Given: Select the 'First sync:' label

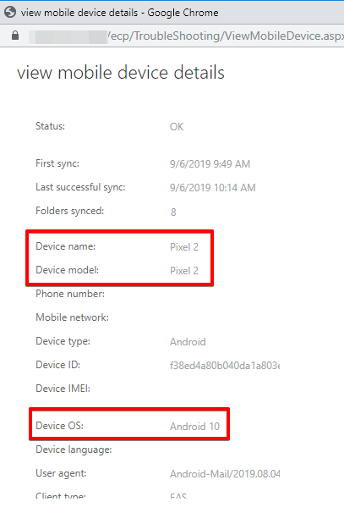Looking at the screenshot, I should tap(57, 163).
